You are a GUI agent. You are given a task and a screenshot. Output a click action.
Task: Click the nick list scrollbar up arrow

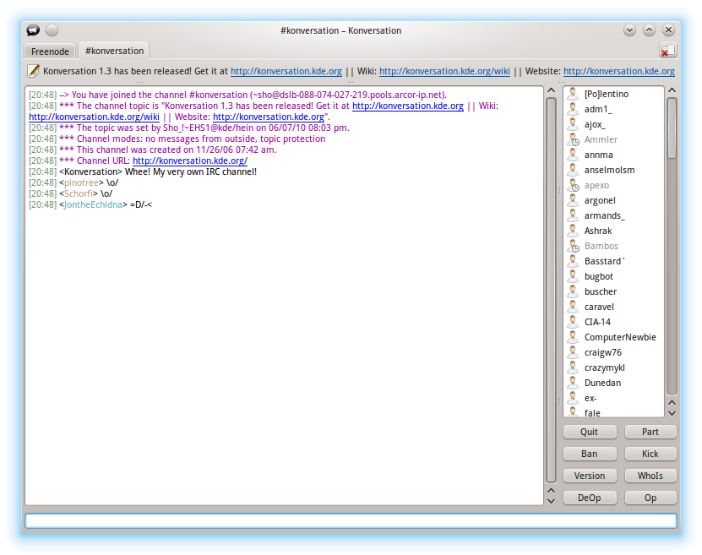pyautogui.click(x=672, y=90)
